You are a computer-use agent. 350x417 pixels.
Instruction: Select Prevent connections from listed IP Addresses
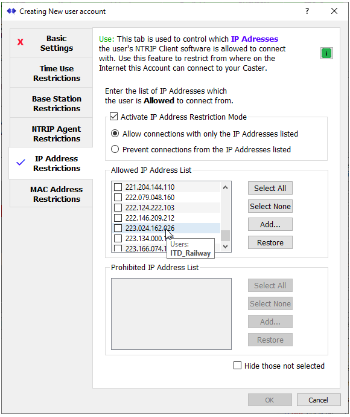115,149
